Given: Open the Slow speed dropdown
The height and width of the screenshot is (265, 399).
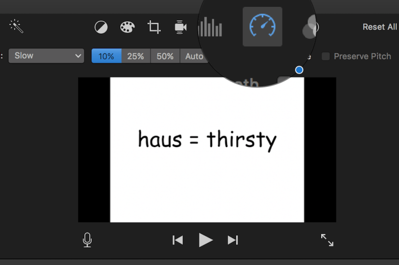Looking at the screenshot, I should pyautogui.click(x=46, y=56).
